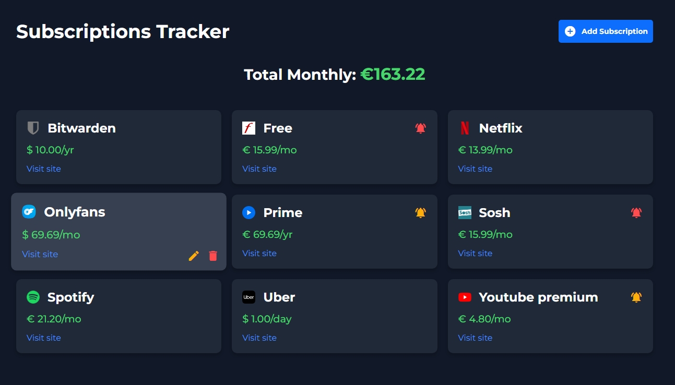This screenshot has height=385, width=675.
Task: Click the Spotify logo icon
Action: 33,297
